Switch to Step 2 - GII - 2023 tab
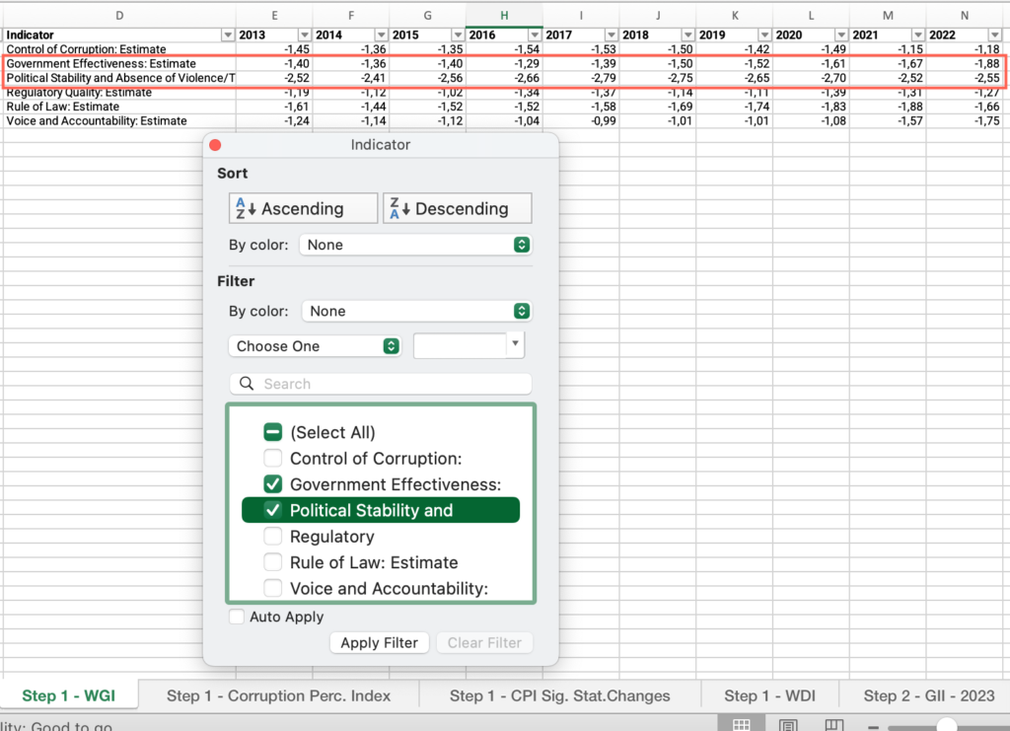Screen dimensions: 1010x731 coord(928,695)
